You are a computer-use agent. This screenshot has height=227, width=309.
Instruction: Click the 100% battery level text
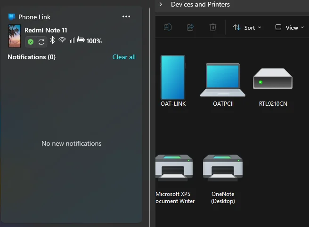tap(94, 41)
